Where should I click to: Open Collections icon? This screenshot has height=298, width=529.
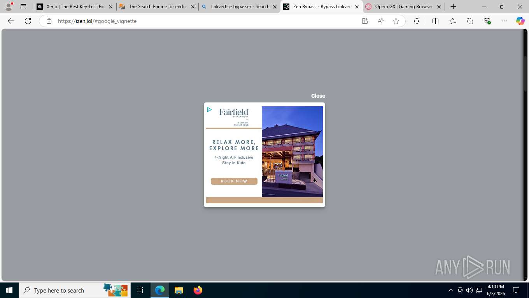[470, 21]
